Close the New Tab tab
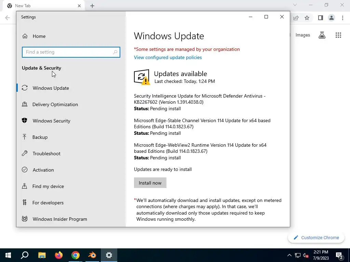Viewport: 350px width, 262px height. [79, 6]
